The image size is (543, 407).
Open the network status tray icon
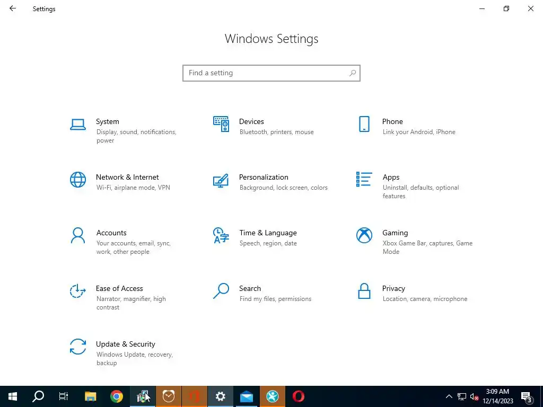click(462, 396)
